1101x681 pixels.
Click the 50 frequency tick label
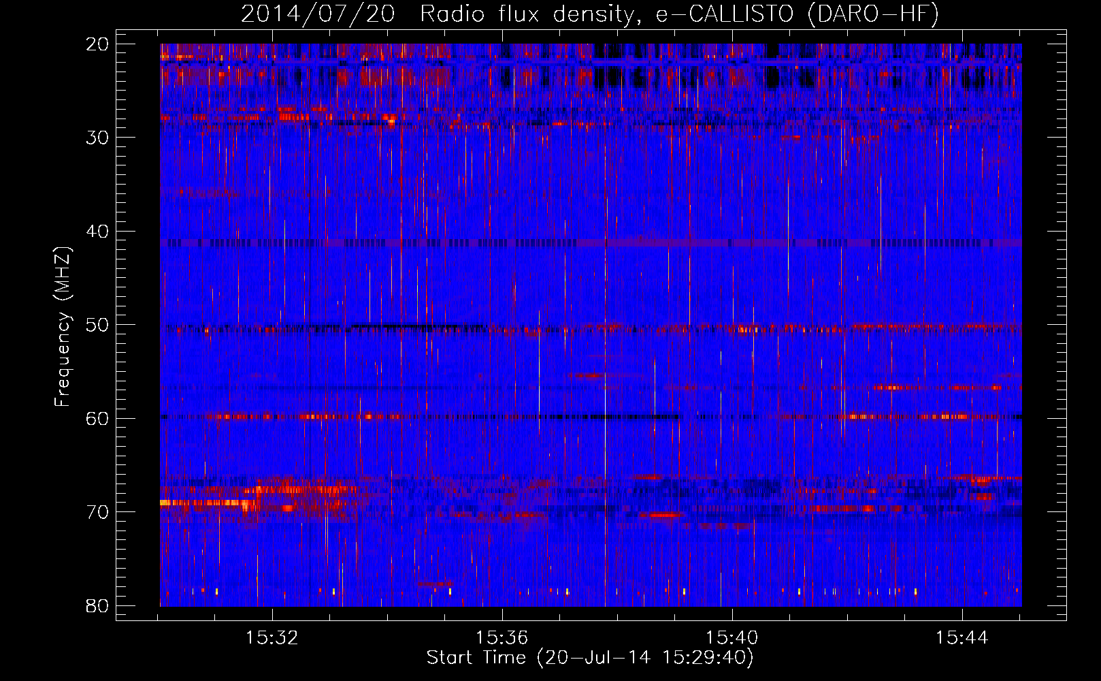coord(97,325)
